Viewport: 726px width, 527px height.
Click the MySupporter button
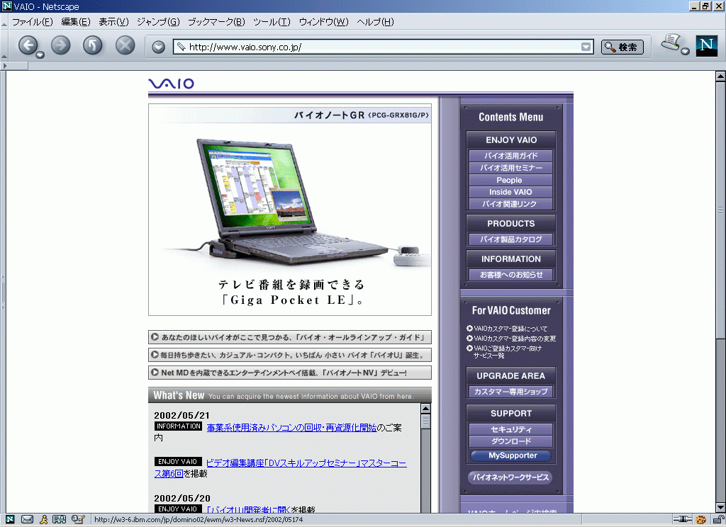pos(511,455)
